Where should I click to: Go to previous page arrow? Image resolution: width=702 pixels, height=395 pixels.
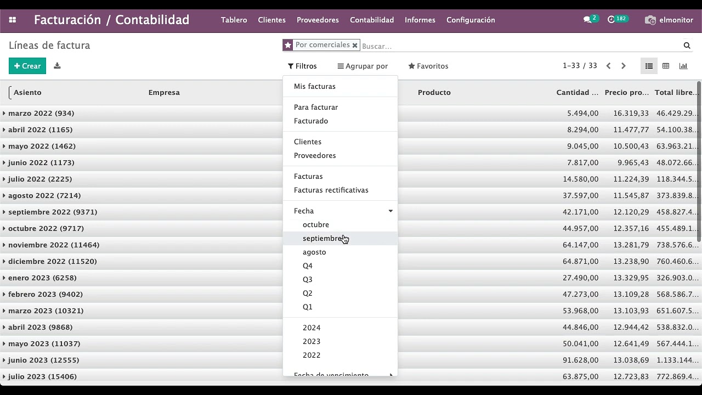pos(608,66)
